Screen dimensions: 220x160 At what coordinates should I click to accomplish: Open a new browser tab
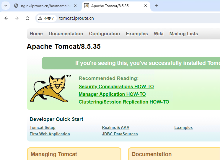(156, 6)
